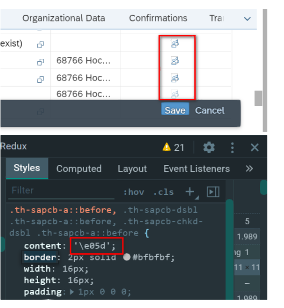This screenshot has width=284, height=308.
Task: Click the people icon in the third row
Action: point(175,78)
